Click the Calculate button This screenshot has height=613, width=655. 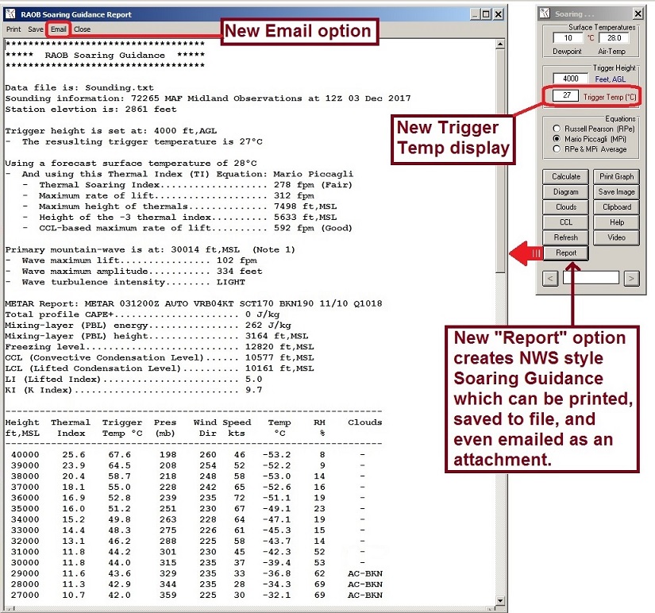(x=565, y=177)
